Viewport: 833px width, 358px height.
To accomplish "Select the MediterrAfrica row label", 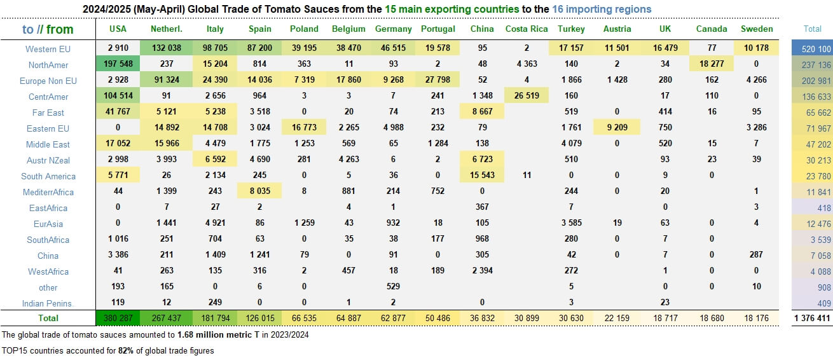I will pos(48,192).
